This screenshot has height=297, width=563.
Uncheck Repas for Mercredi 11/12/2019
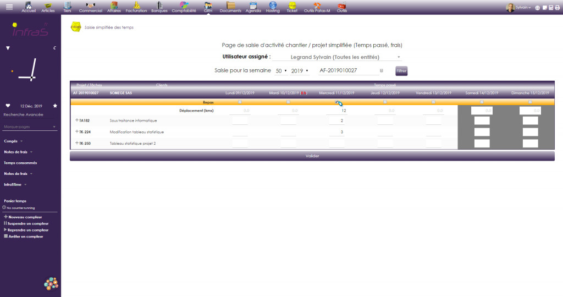pos(336,102)
